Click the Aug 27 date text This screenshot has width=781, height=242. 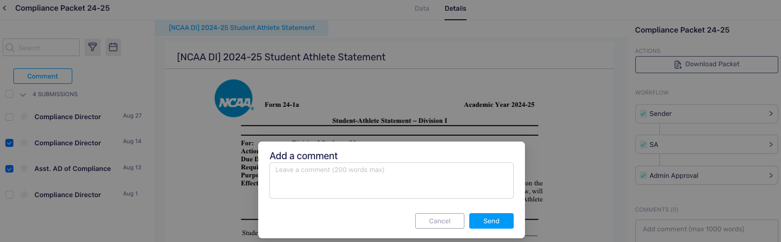coord(132,115)
